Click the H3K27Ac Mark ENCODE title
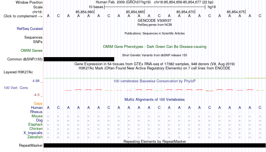The height and width of the screenshot is (152, 266). [155, 68]
